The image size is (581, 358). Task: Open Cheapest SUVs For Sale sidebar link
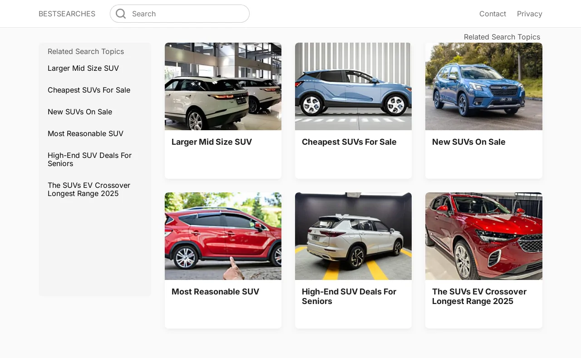pos(89,90)
